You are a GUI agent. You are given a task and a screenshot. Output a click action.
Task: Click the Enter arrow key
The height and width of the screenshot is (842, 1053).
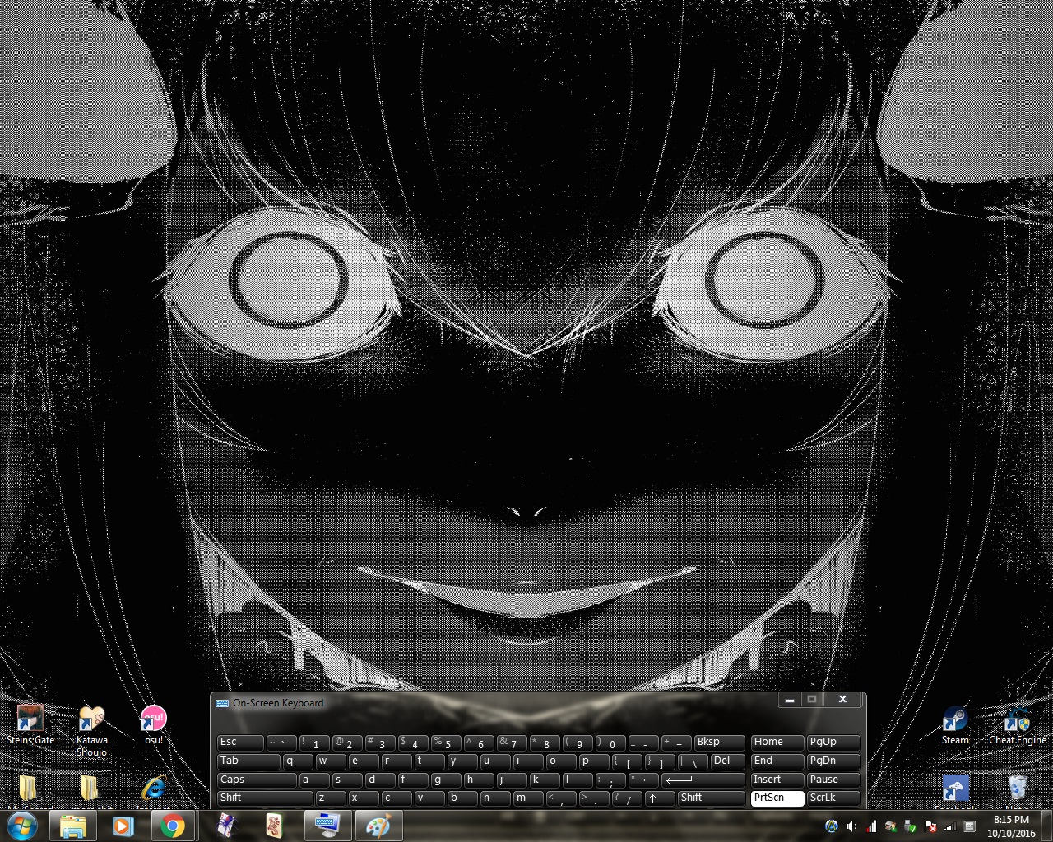[x=703, y=780]
